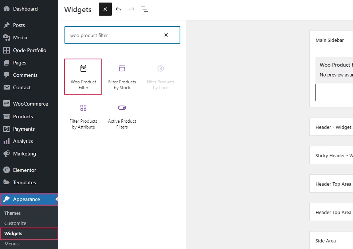
Task: Click the Templates folder icon
Action: 7,182
